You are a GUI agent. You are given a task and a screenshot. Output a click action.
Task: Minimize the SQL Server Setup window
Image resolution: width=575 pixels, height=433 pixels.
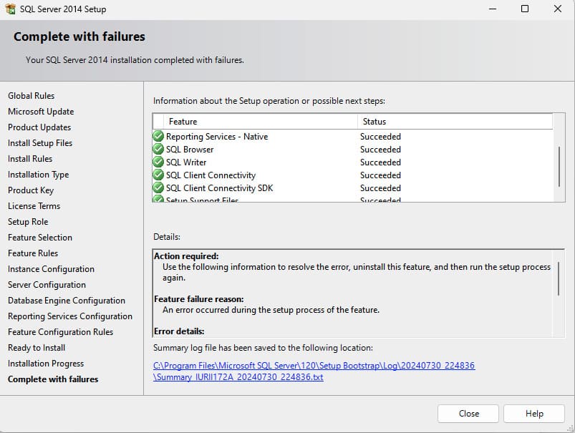pyautogui.click(x=493, y=9)
